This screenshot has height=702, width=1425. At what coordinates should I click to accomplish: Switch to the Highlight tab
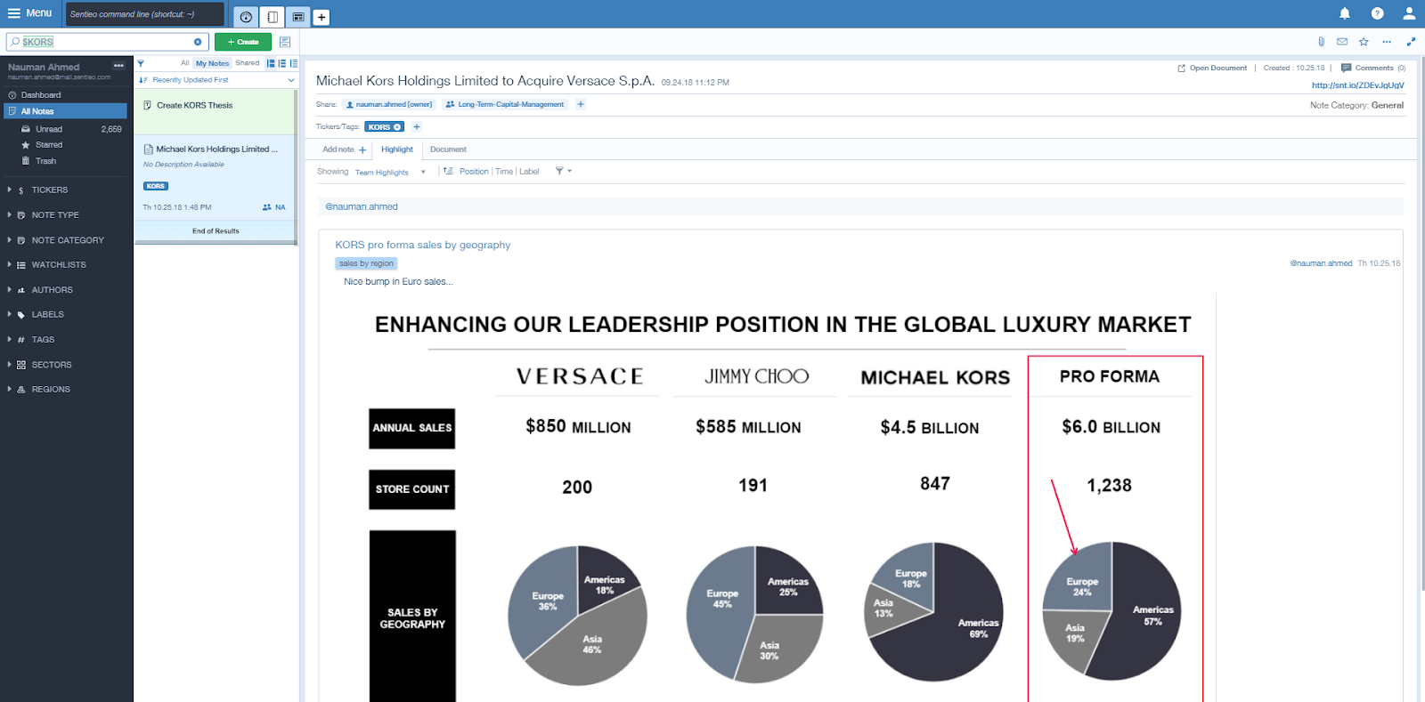(397, 149)
